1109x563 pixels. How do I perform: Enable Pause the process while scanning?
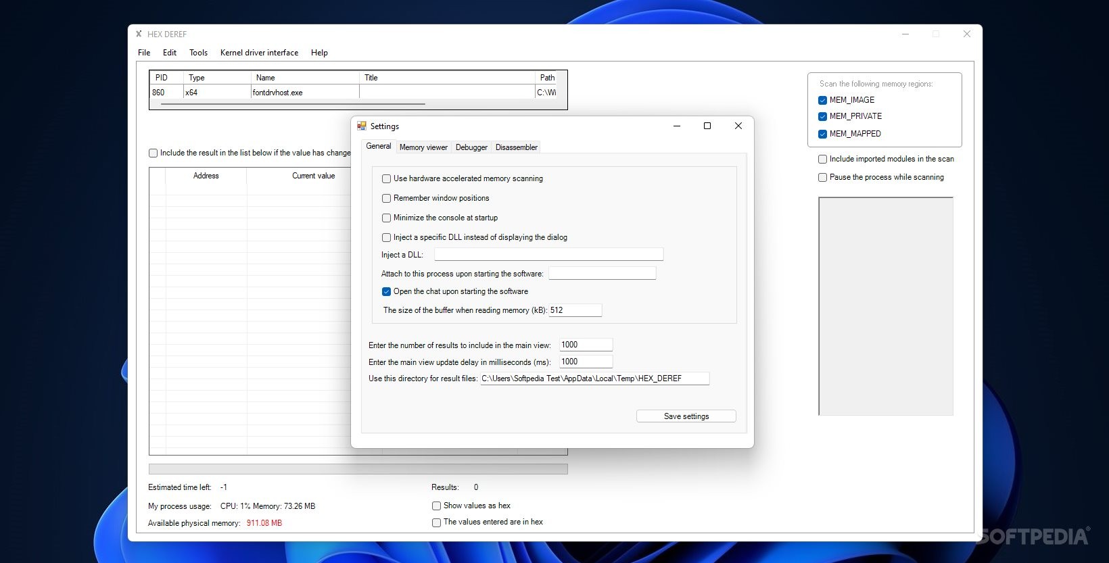click(822, 177)
